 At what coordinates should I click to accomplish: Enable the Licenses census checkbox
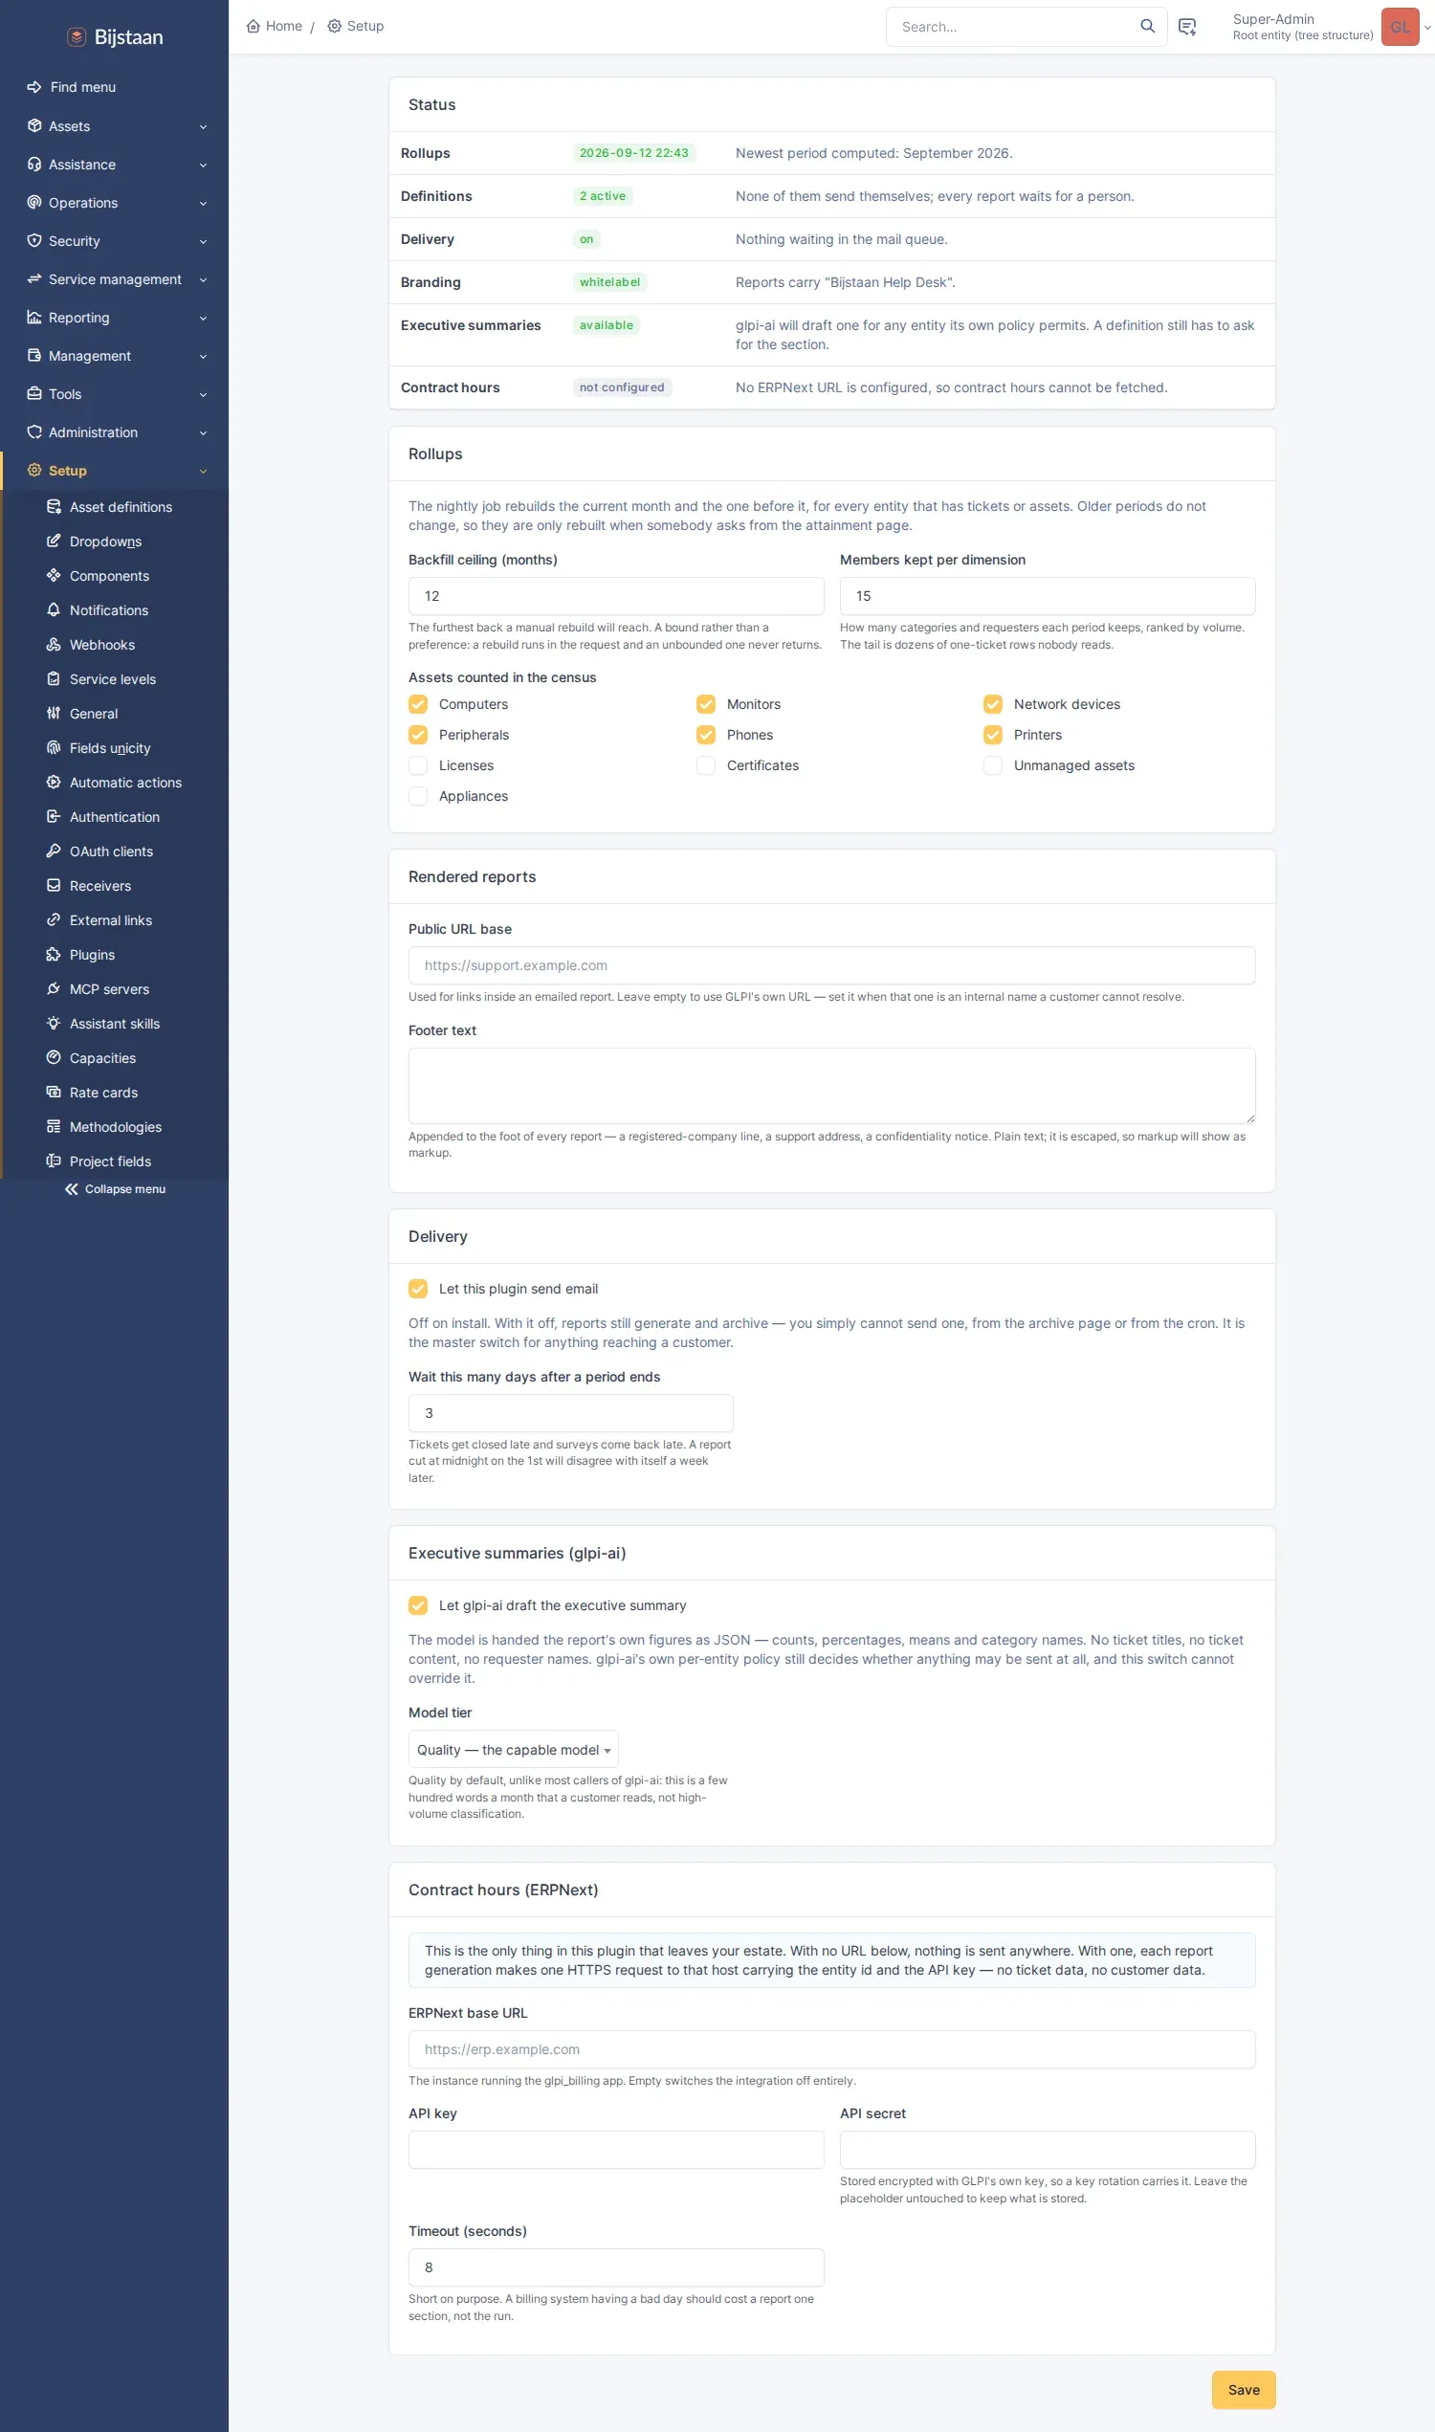pos(418,764)
